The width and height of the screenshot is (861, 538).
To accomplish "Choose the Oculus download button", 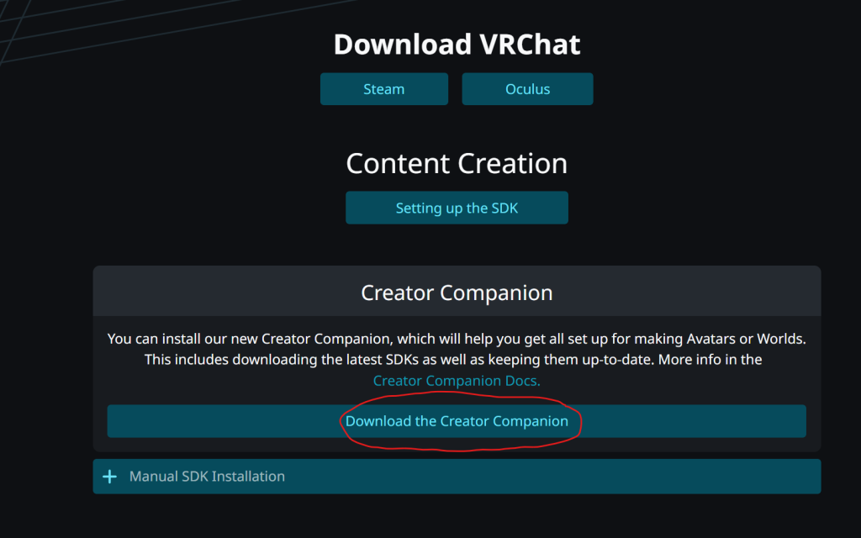I will point(527,89).
